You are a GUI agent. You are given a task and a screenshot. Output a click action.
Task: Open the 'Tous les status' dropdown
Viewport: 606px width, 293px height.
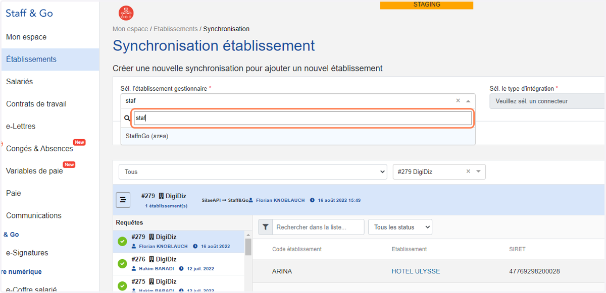click(x=400, y=227)
